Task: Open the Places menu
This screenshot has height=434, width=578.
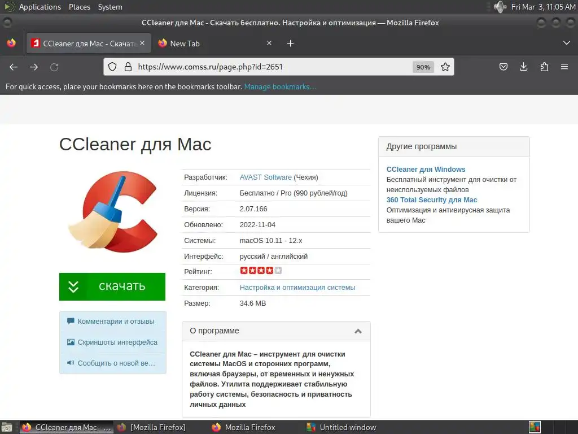Action: [x=80, y=7]
